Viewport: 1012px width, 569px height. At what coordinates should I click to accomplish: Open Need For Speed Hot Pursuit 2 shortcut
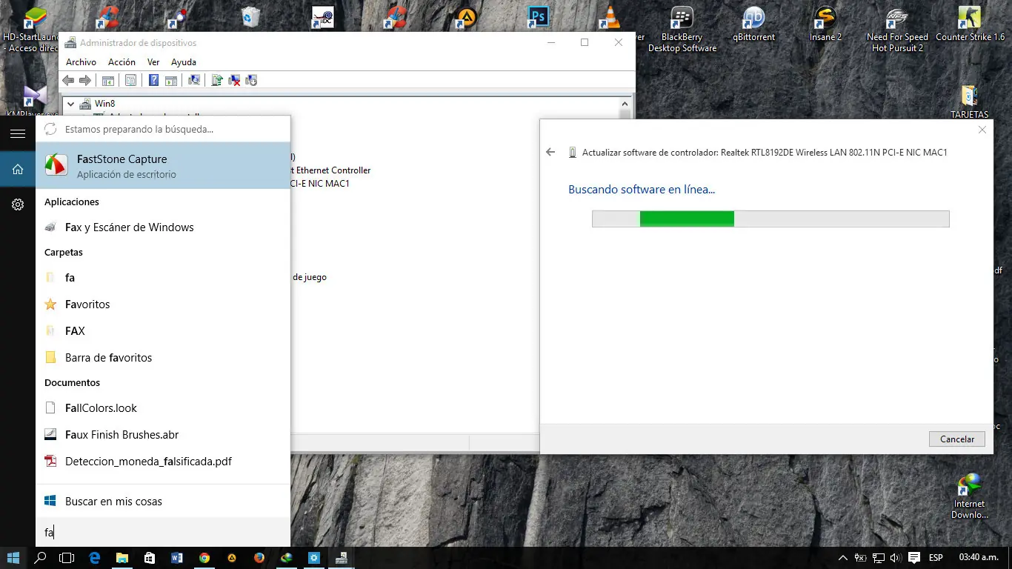[897, 29]
